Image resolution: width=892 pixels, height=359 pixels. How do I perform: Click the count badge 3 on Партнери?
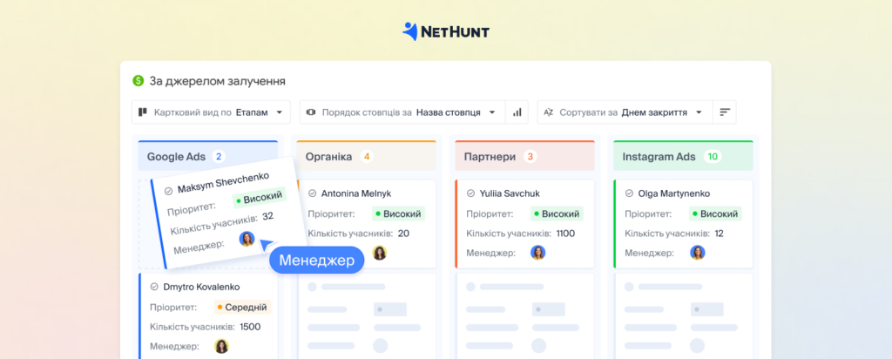530,157
